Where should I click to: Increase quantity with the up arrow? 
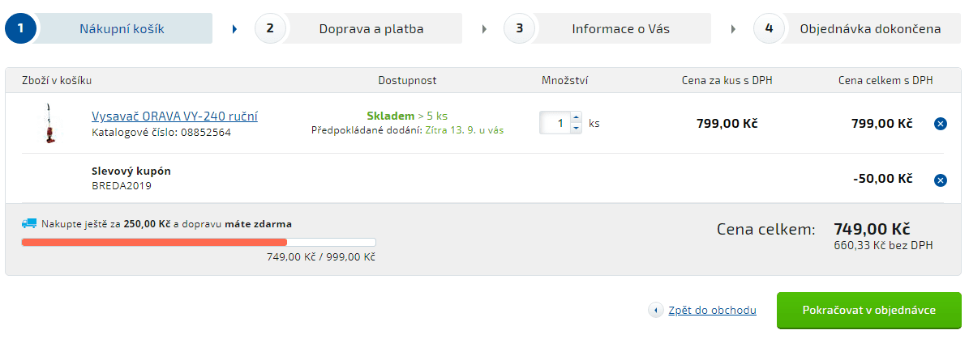(576, 117)
